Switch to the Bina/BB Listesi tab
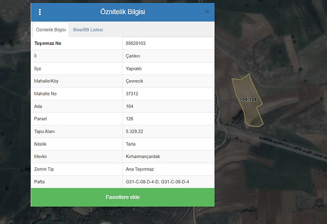Screen dimensions: 327x224 [88, 30]
